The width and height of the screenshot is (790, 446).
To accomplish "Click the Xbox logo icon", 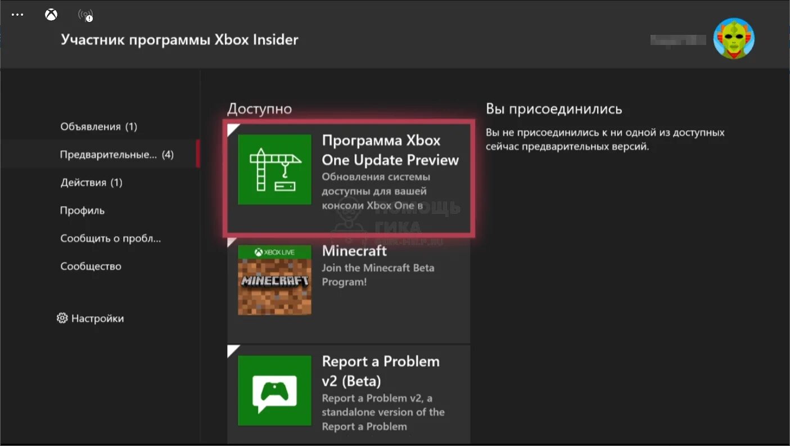I will pyautogui.click(x=51, y=15).
